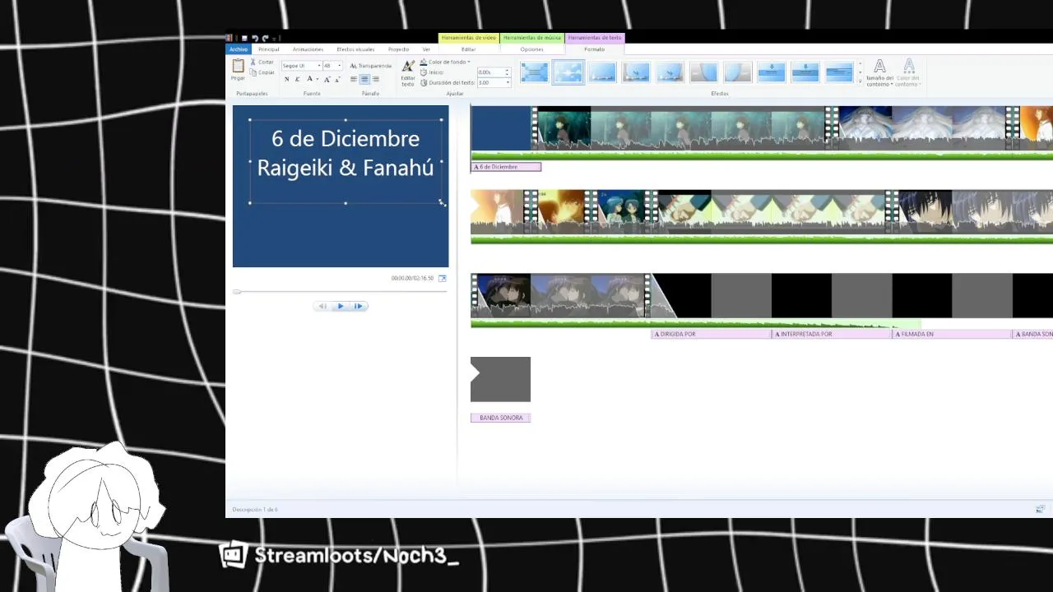1053x592 pixels.
Task: Open the Segoe UI font dropdown
Action: [x=318, y=66]
